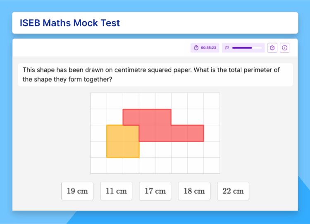Open the info icon button

coord(284,48)
